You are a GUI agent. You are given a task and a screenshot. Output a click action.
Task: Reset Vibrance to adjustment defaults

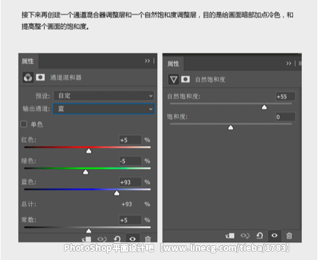260,235
